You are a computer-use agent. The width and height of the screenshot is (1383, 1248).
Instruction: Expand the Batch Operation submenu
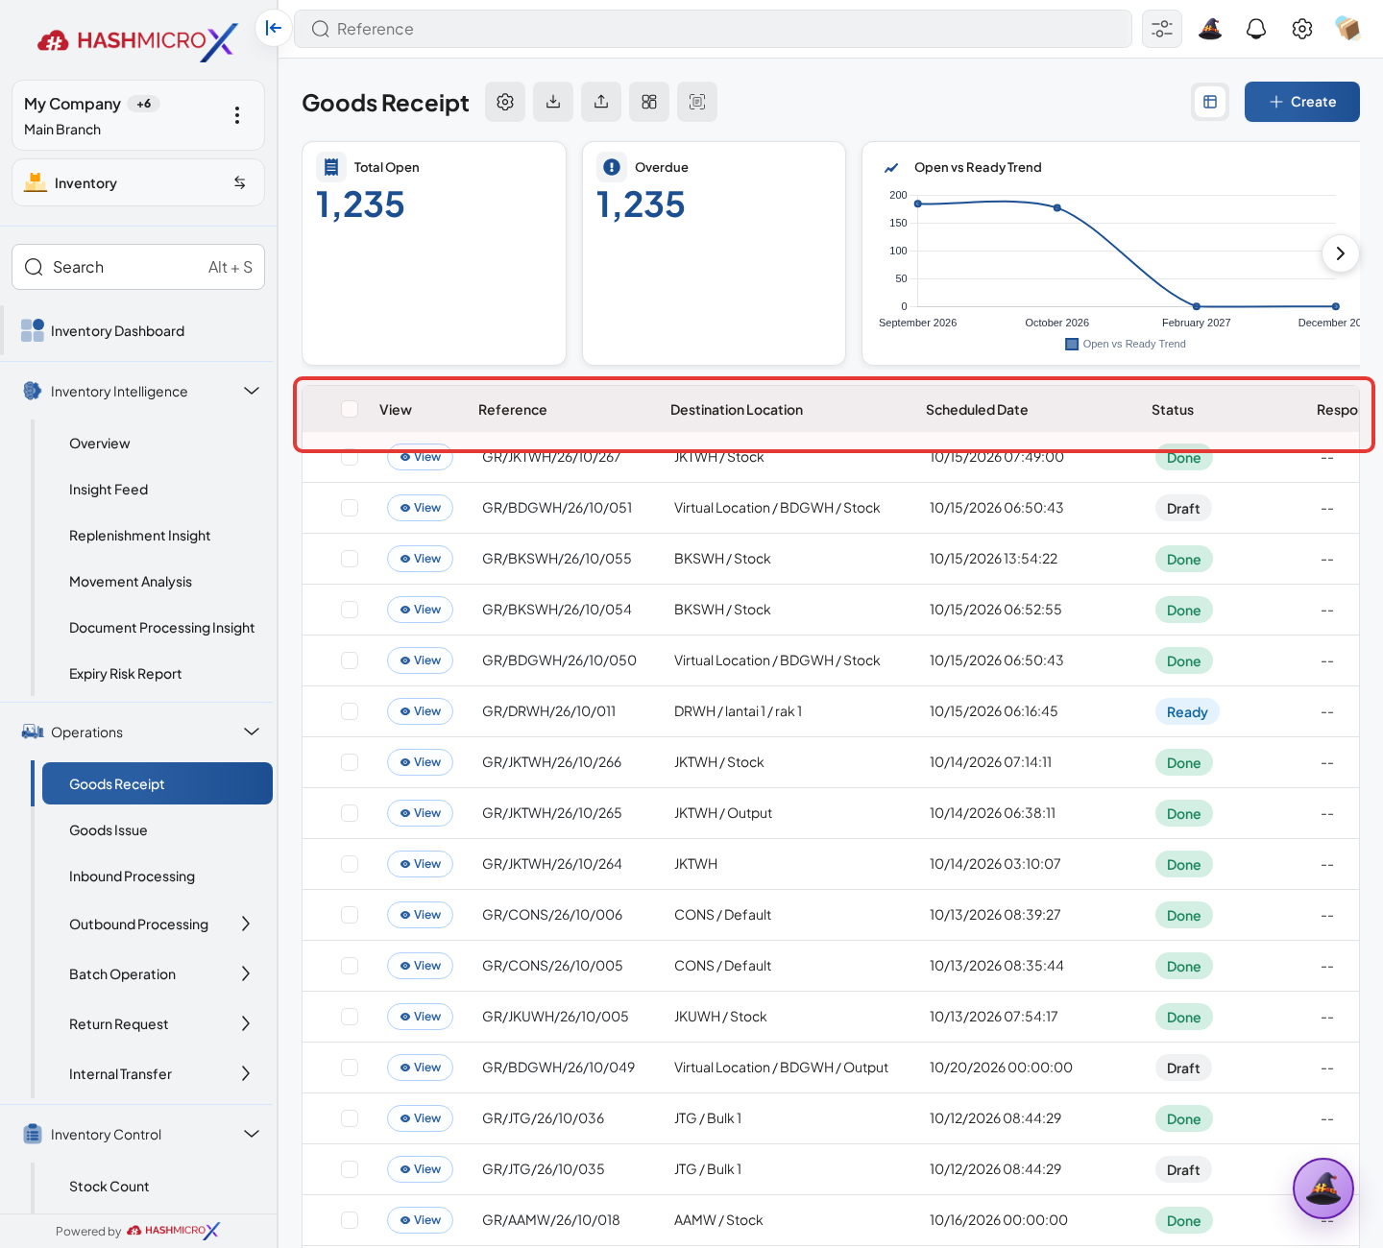tap(246, 973)
